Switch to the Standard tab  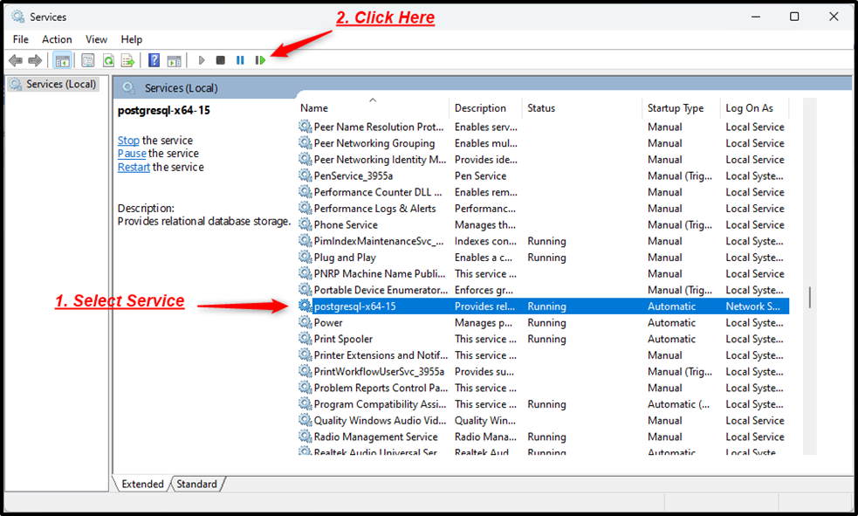196,484
